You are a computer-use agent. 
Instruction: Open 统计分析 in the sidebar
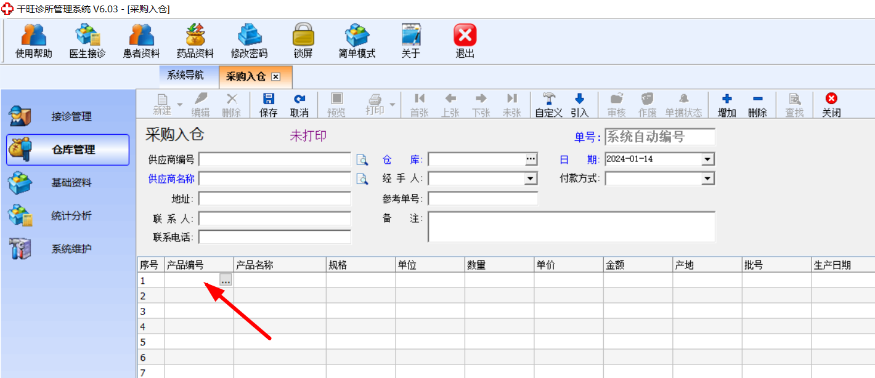tap(68, 216)
